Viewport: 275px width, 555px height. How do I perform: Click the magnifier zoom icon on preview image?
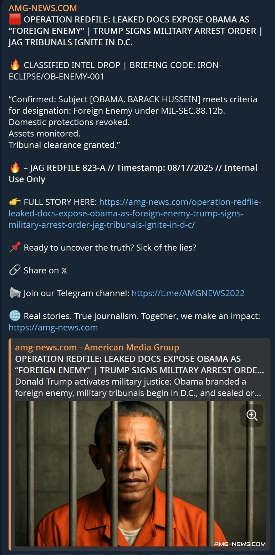click(252, 415)
